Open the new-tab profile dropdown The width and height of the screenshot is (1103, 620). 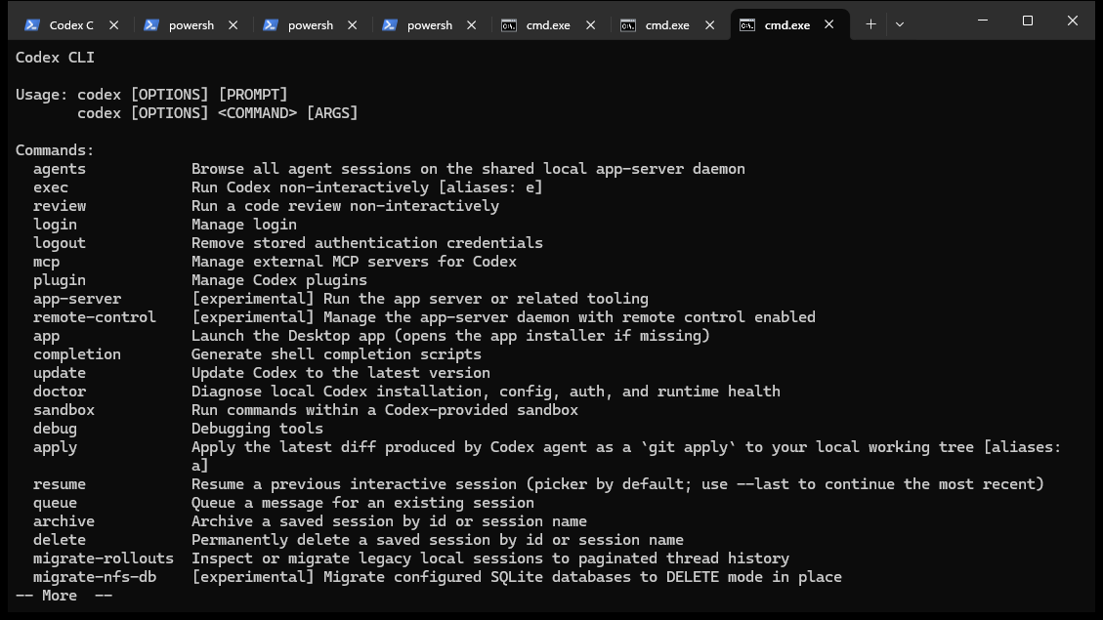900,23
